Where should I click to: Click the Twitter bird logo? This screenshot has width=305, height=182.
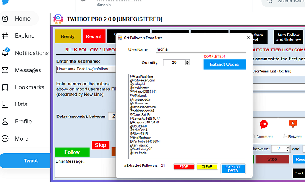[5, 2]
